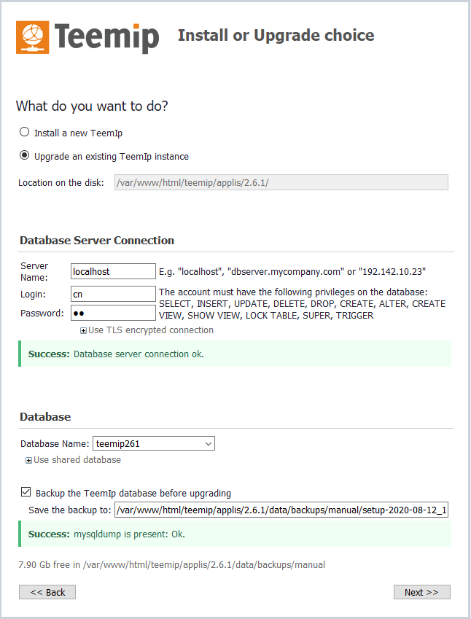The image size is (471, 619).
Task: Click the Teemip wordmark in the header
Action: pyautogui.click(x=106, y=37)
